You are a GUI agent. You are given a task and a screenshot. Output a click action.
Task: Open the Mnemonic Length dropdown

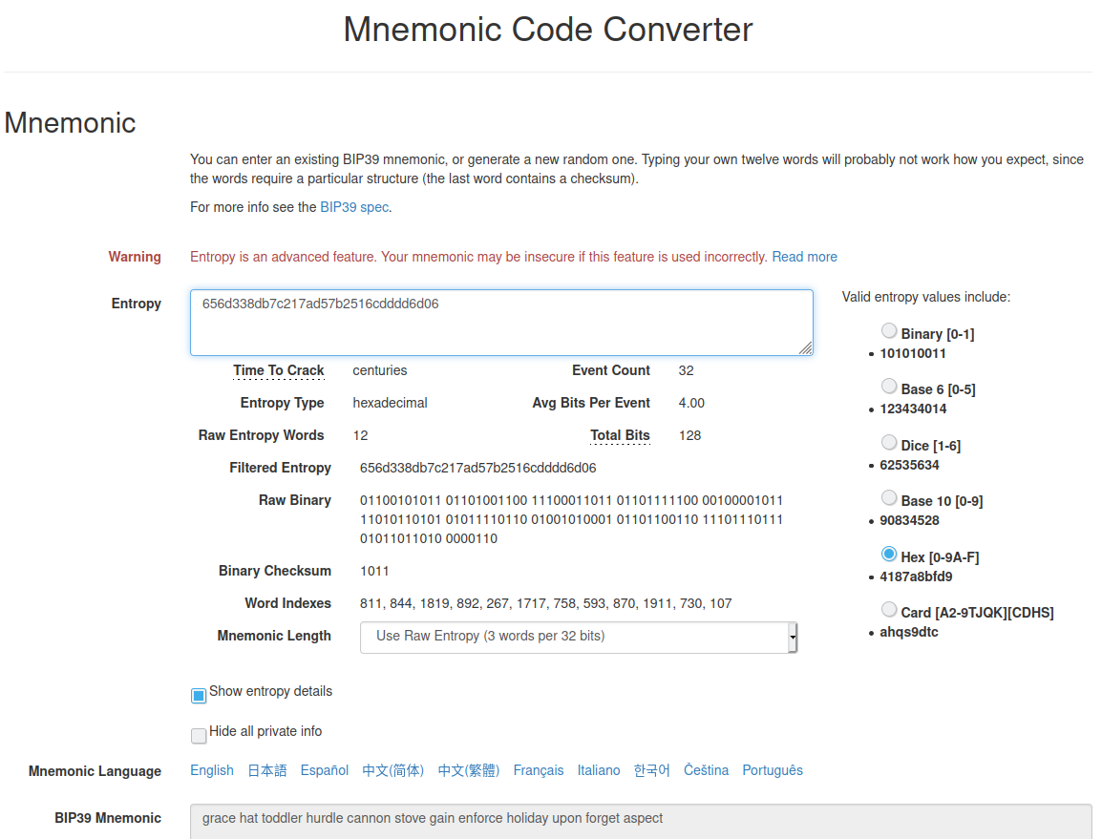point(579,637)
